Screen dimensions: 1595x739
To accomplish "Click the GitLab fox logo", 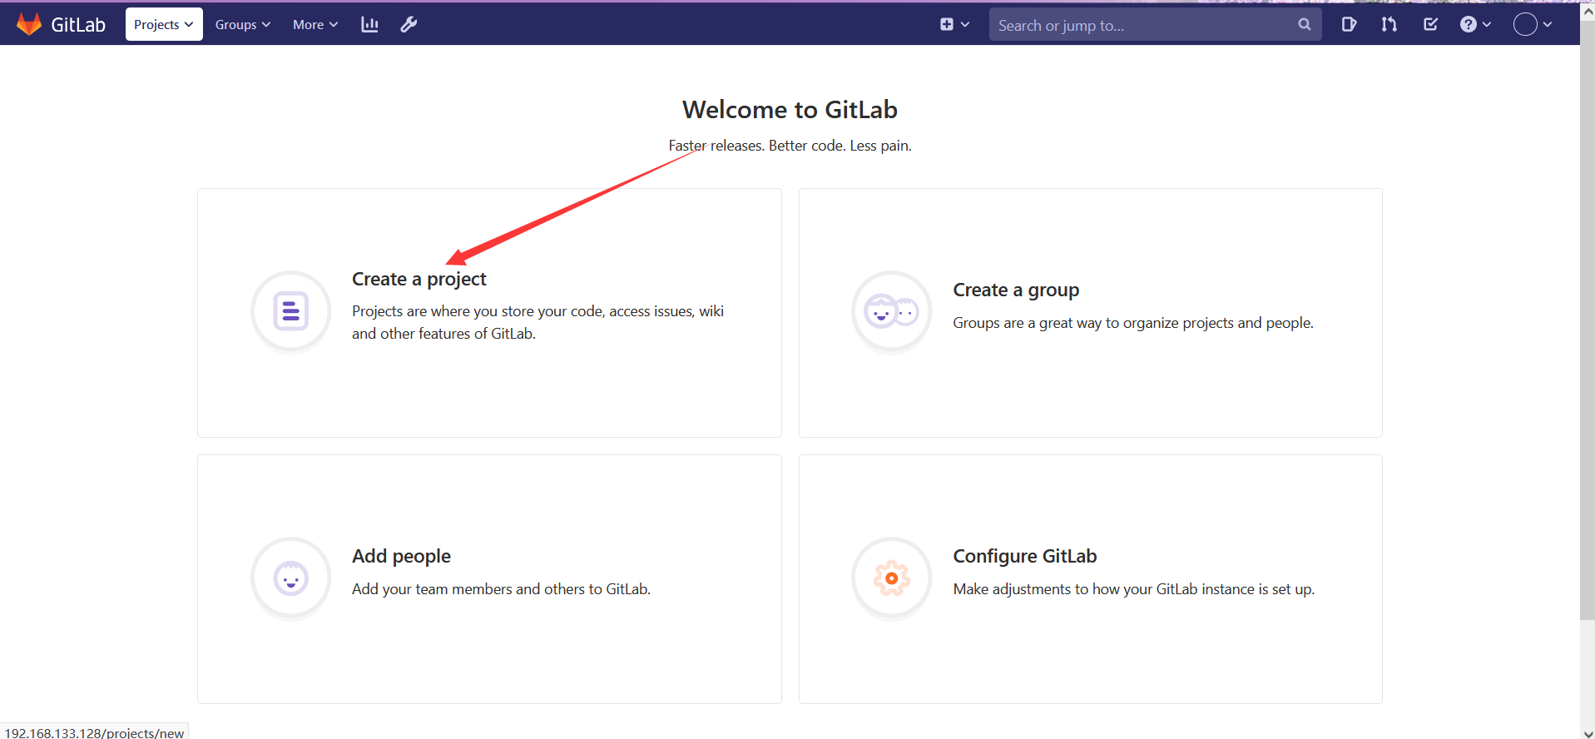I will coord(29,24).
